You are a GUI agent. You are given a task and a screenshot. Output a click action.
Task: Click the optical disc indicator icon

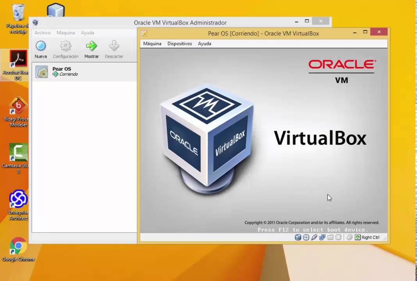click(x=306, y=237)
